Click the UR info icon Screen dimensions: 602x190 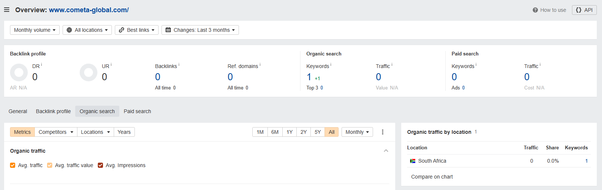(111, 65)
